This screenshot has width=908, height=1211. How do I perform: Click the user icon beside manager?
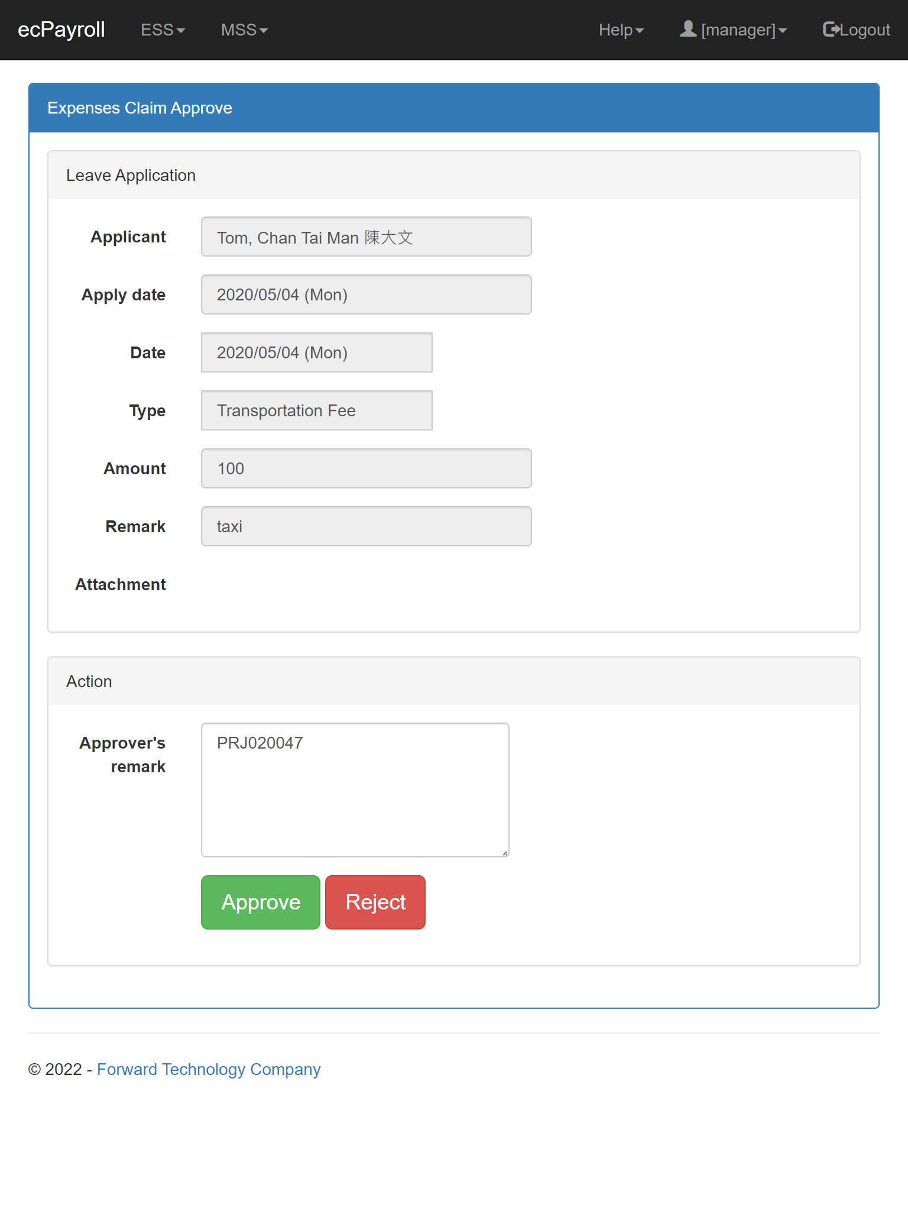point(688,29)
